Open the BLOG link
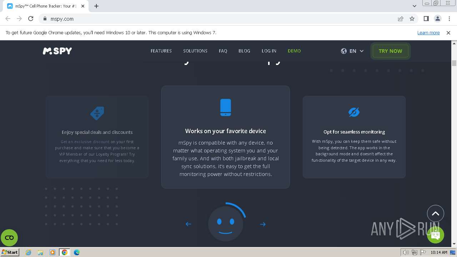The image size is (457, 257). (244, 51)
